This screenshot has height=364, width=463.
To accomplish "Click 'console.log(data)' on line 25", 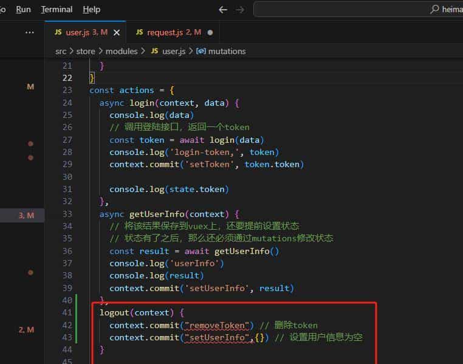I will point(152,115).
